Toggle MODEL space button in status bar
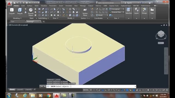 (86, 90)
